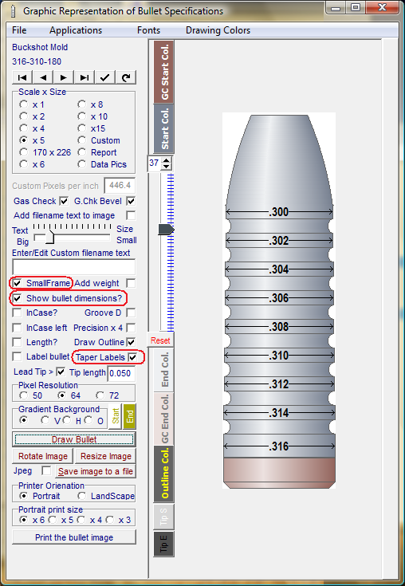Open the Applications menu
The height and width of the screenshot is (586, 405).
coord(76,30)
